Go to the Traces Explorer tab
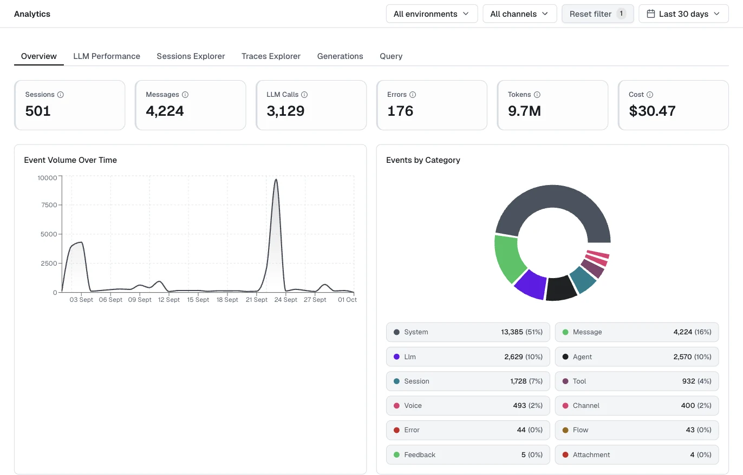The width and height of the screenshot is (743, 475). (271, 56)
